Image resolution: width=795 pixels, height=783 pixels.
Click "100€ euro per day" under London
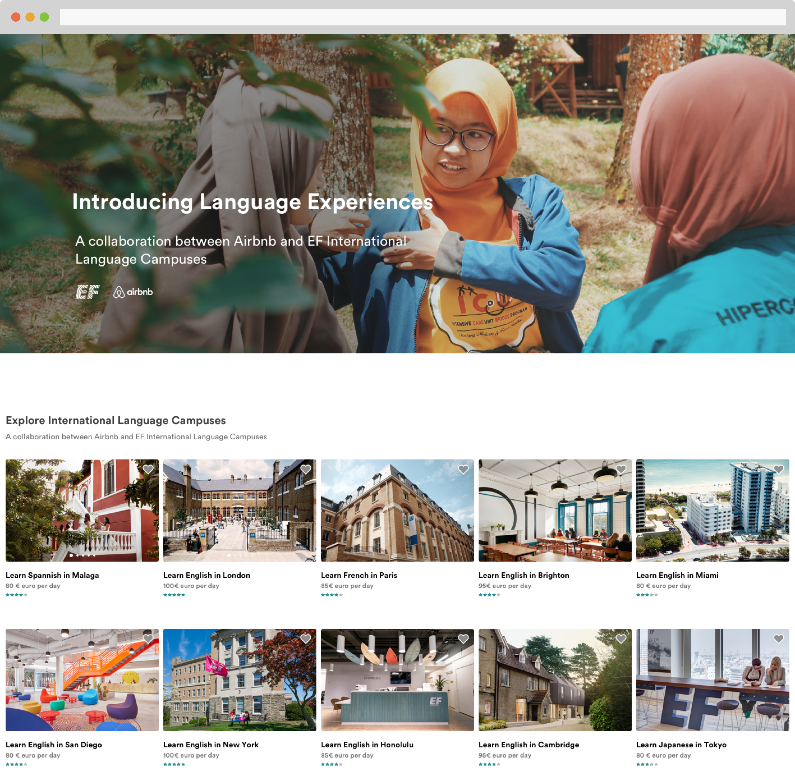click(191, 586)
